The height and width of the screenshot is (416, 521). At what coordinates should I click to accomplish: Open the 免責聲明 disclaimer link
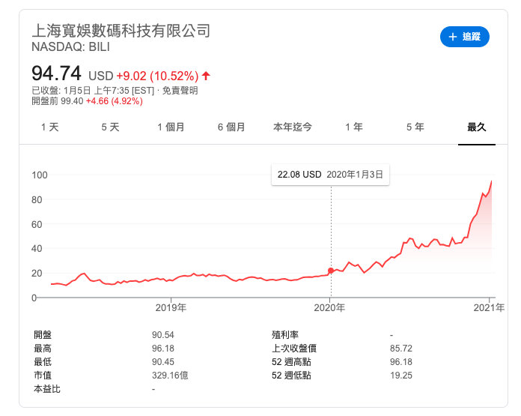point(180,91)
